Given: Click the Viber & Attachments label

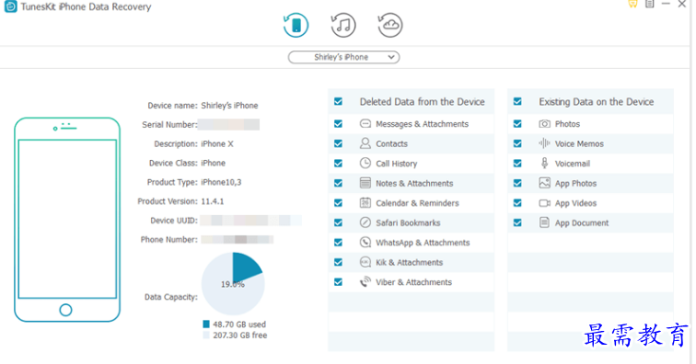Looking at the screenshot, I should click(x=413, y=282).
